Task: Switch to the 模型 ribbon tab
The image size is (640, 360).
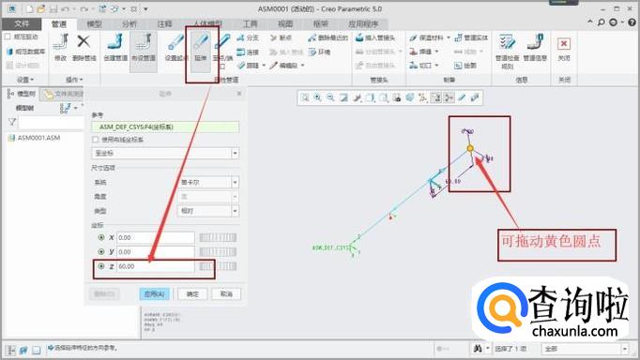Action: click(x=94, y=24)
